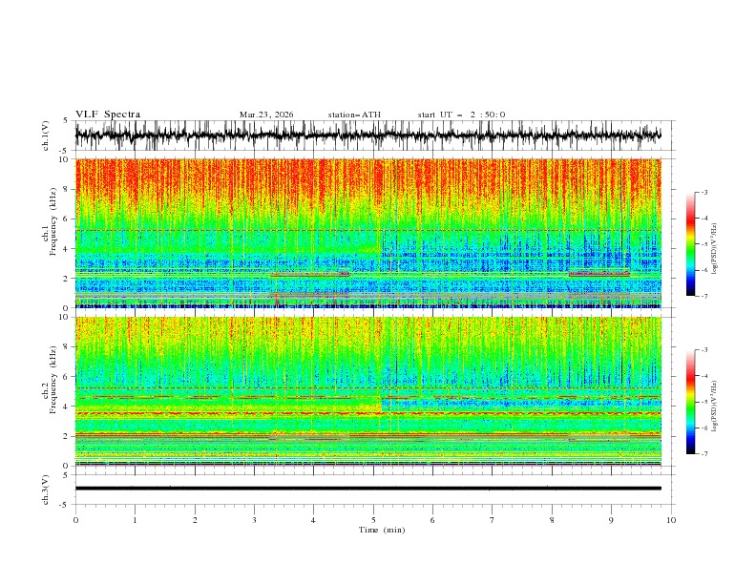Screen dimensions: 756x584
Task: Click the '8' frequency tick on ch.1 axis
Action: (68, 189)
